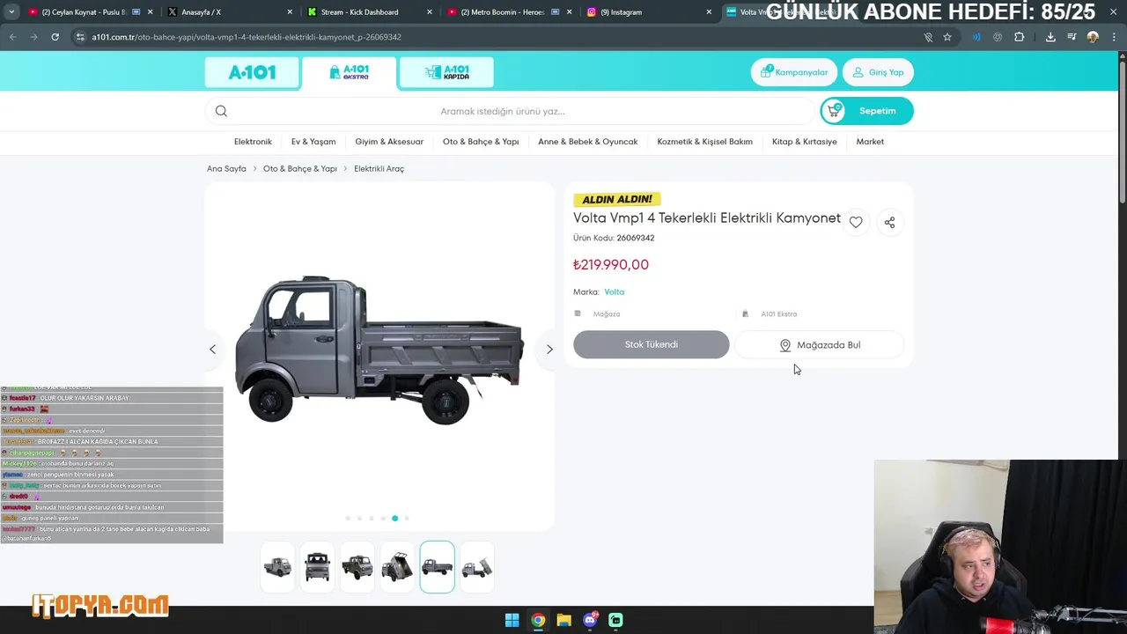Select the A101 Ekstra store tab
Image resolution: width=1127 pixels, height=634 pixels.
pyautogui.click(x=350, y=72)
